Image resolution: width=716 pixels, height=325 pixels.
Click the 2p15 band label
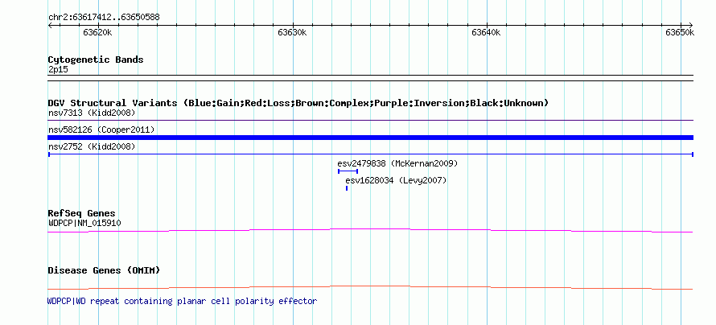coord(58,70)
